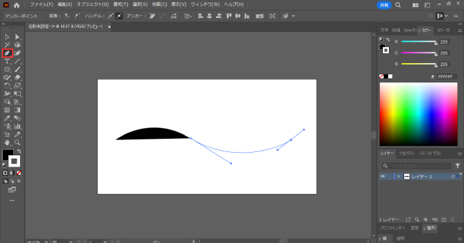Convert anchor points to corner
The width and height of the screenshot is (464, 243).
(x=67, y=16)
